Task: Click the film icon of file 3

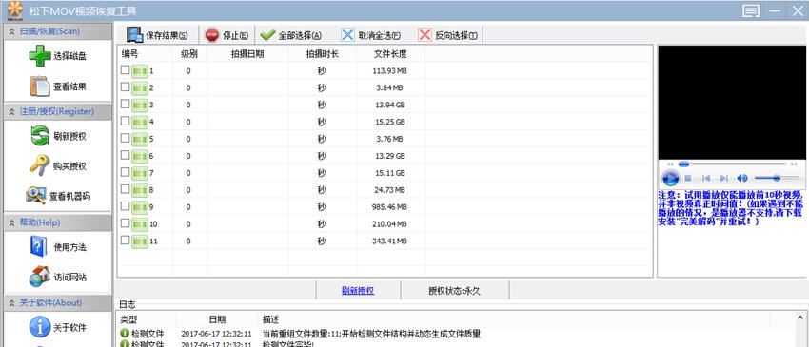Action: point(140,106)
